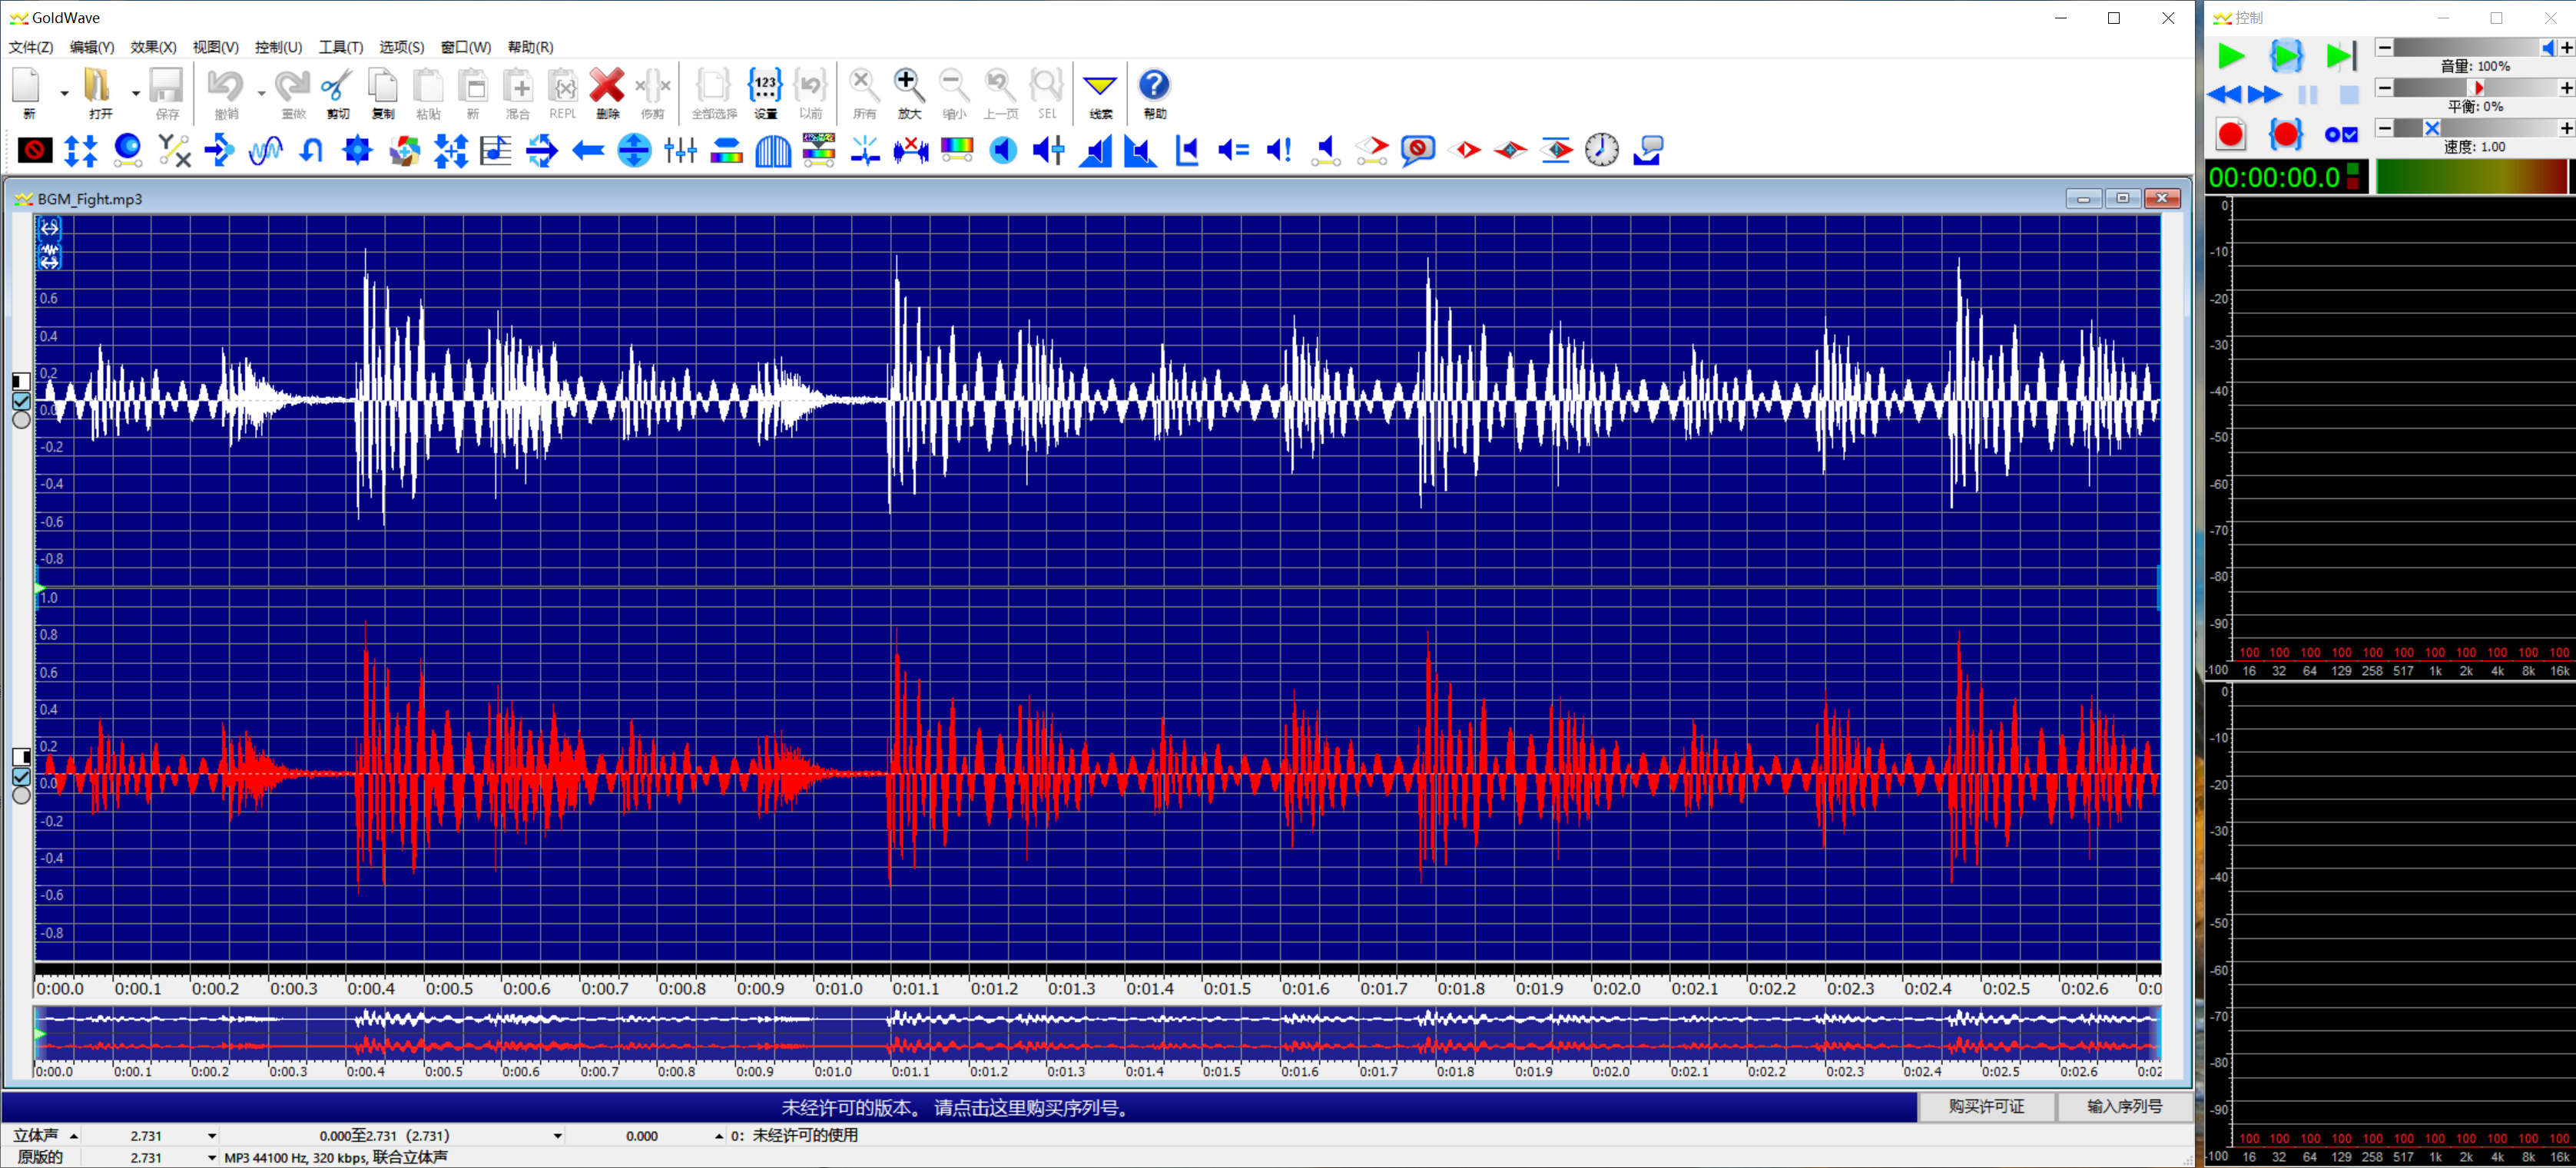This screenshot has height=1168, width=2576.
Task: Click the rainbow spectrum filter effect icon
Action: coord(957,151)
